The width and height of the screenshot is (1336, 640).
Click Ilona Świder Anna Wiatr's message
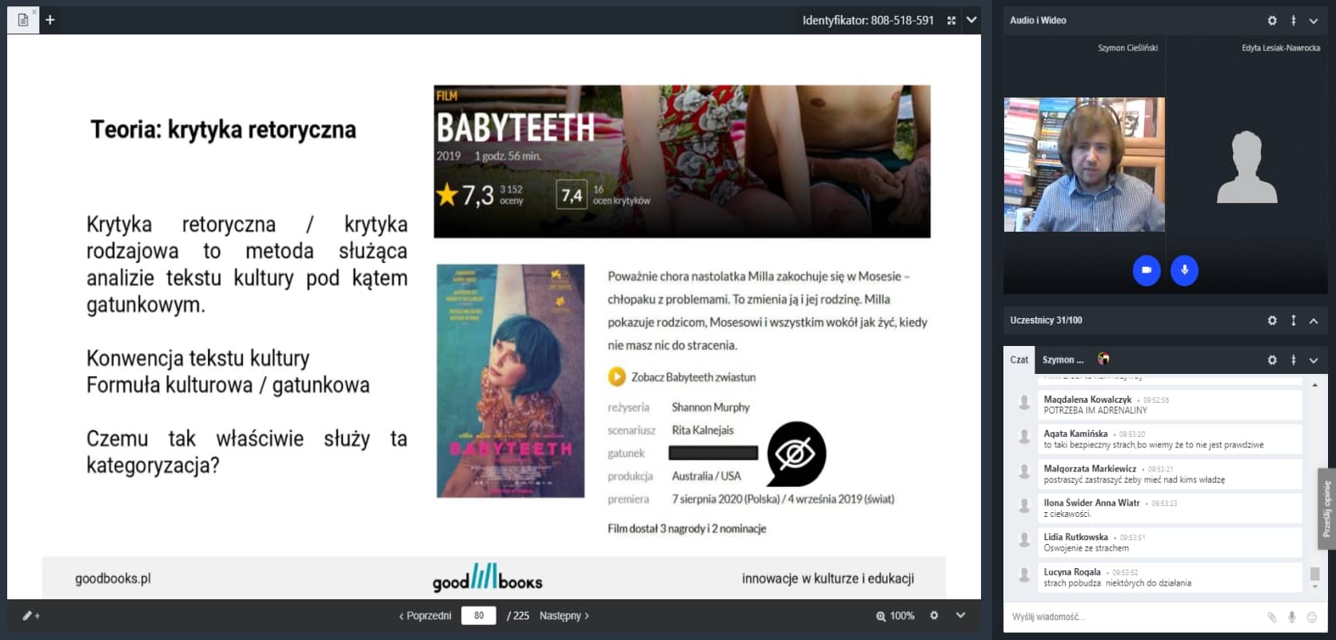point(1170,508)
